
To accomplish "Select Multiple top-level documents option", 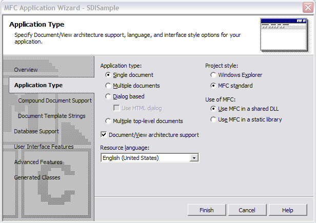I will [x=108, y=121].
